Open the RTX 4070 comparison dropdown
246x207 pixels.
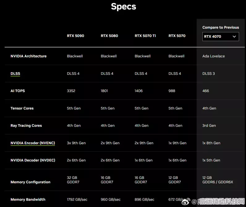point(221,36)
